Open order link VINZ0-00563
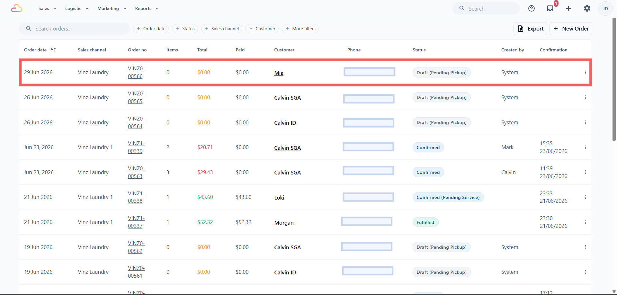 point(136,172)
